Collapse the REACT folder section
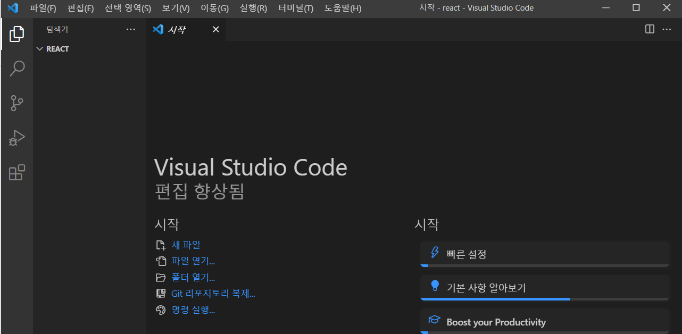The width and height of the screenshot is (682, 334). pos(39,49)
